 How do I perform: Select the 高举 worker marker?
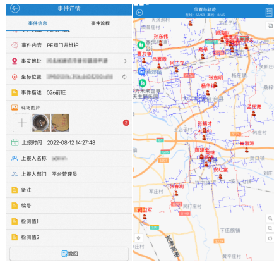203,56
